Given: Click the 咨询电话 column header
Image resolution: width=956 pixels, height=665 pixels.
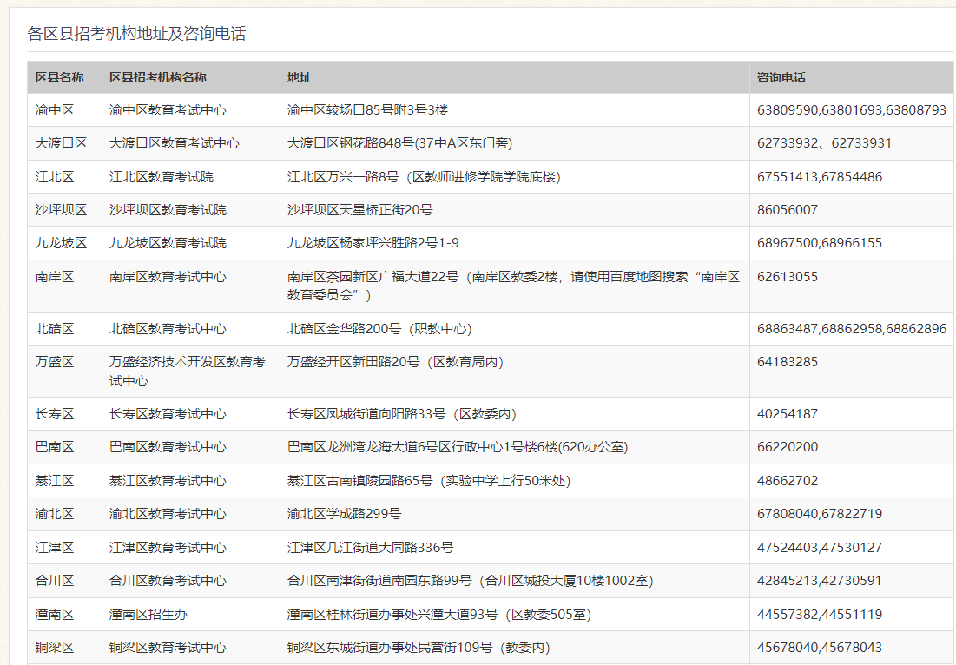Looking at the screenshot, I should pyautogui.click(x=781, y=77).
